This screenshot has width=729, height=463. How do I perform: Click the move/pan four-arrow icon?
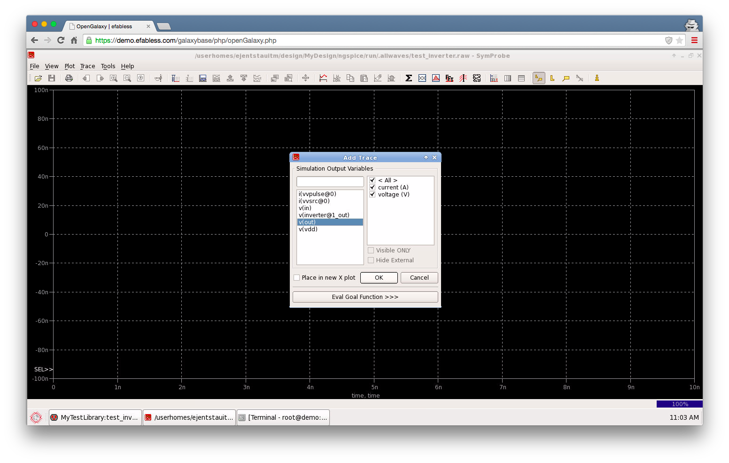[x=306, y=78]
